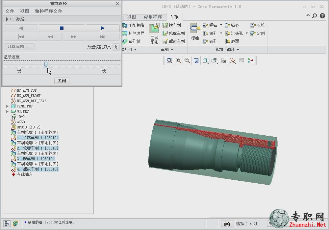Collapse the ribbon with the up chevron
The image size is (329, 230).
pos(308,15)
